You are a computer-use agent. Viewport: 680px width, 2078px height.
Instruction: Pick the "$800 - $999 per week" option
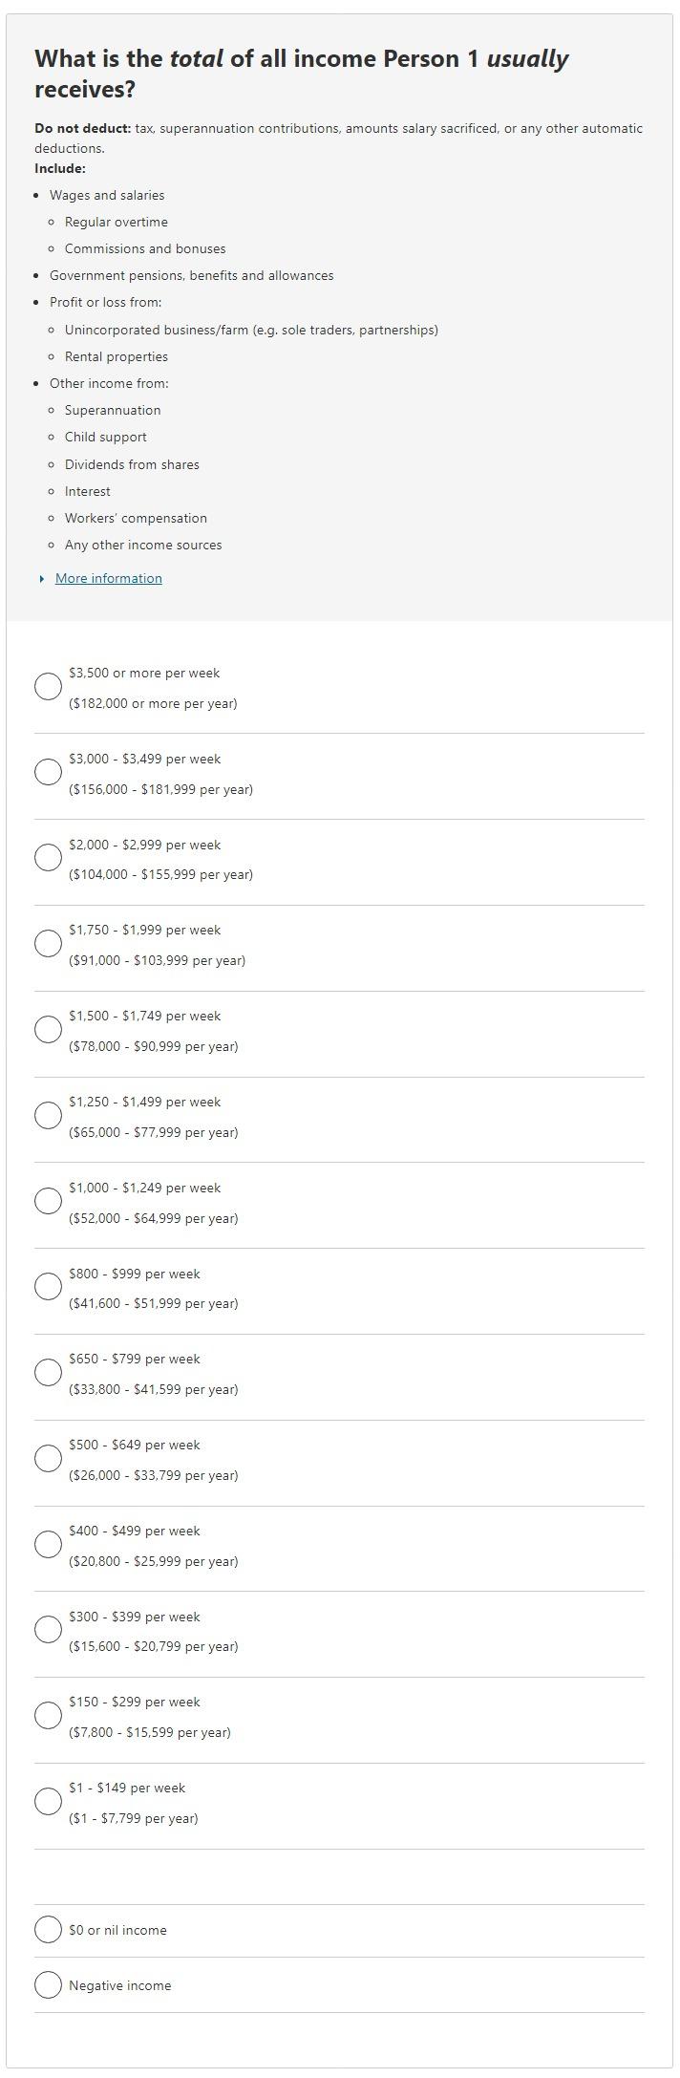point(49,1287)
